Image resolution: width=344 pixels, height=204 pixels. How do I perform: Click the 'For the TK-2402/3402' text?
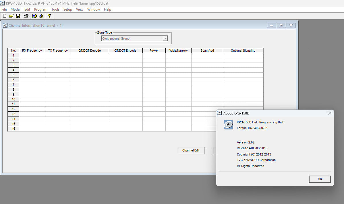click(252, 128)
